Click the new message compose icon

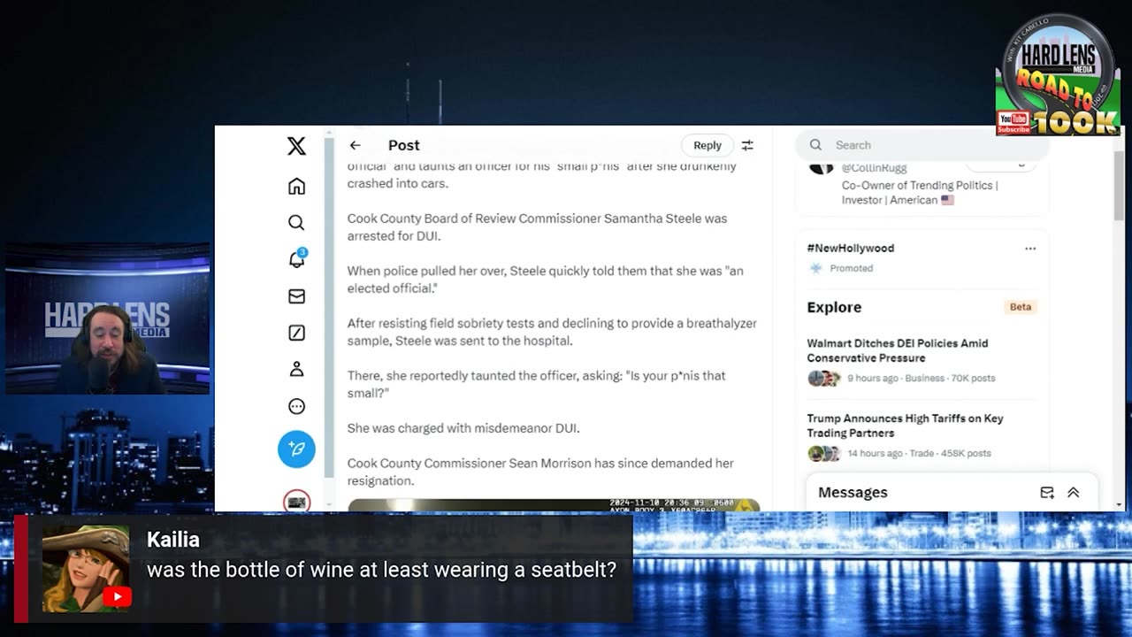(x=1047, y=493)
